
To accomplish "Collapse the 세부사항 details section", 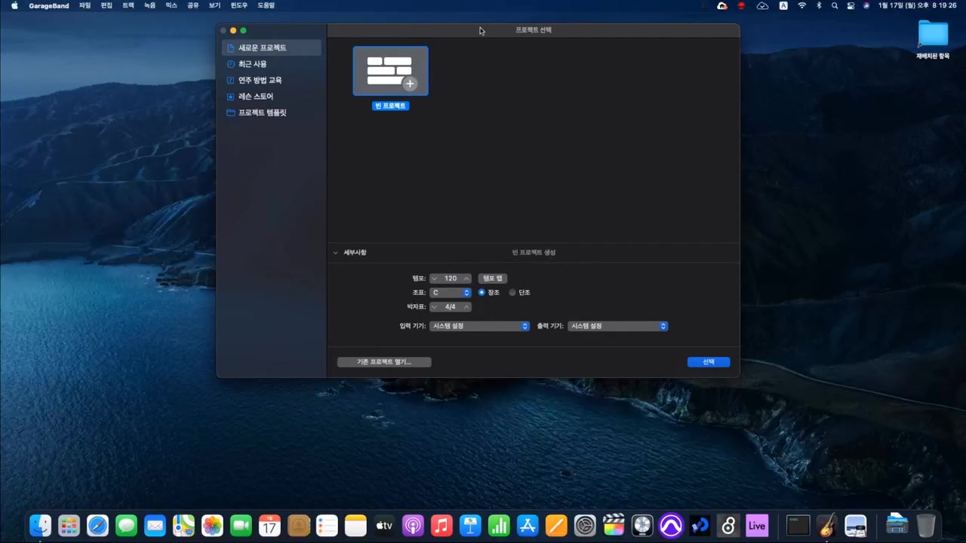I will (x=335, y=252).
